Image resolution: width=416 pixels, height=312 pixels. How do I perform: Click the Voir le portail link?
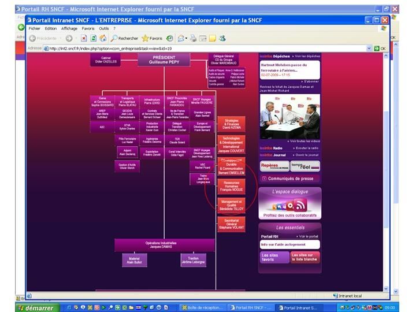coord(307,236)
